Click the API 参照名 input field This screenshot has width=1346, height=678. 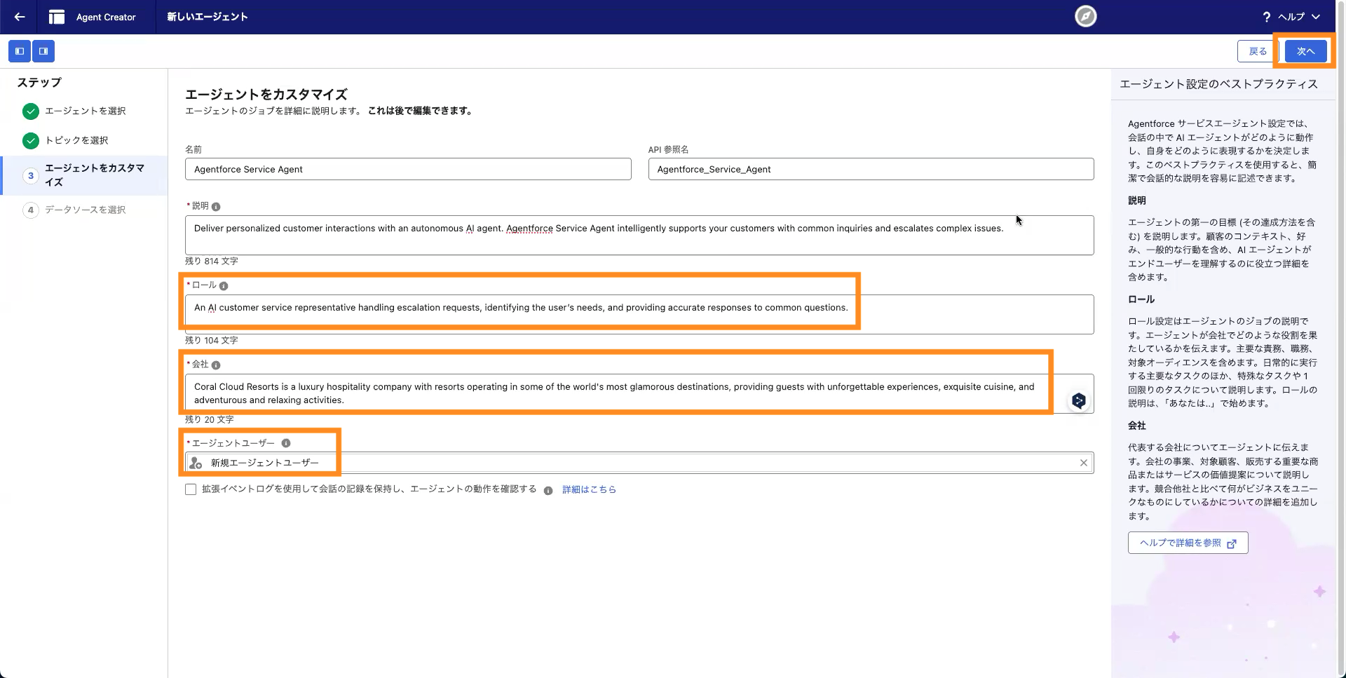[x=871, y=169]
